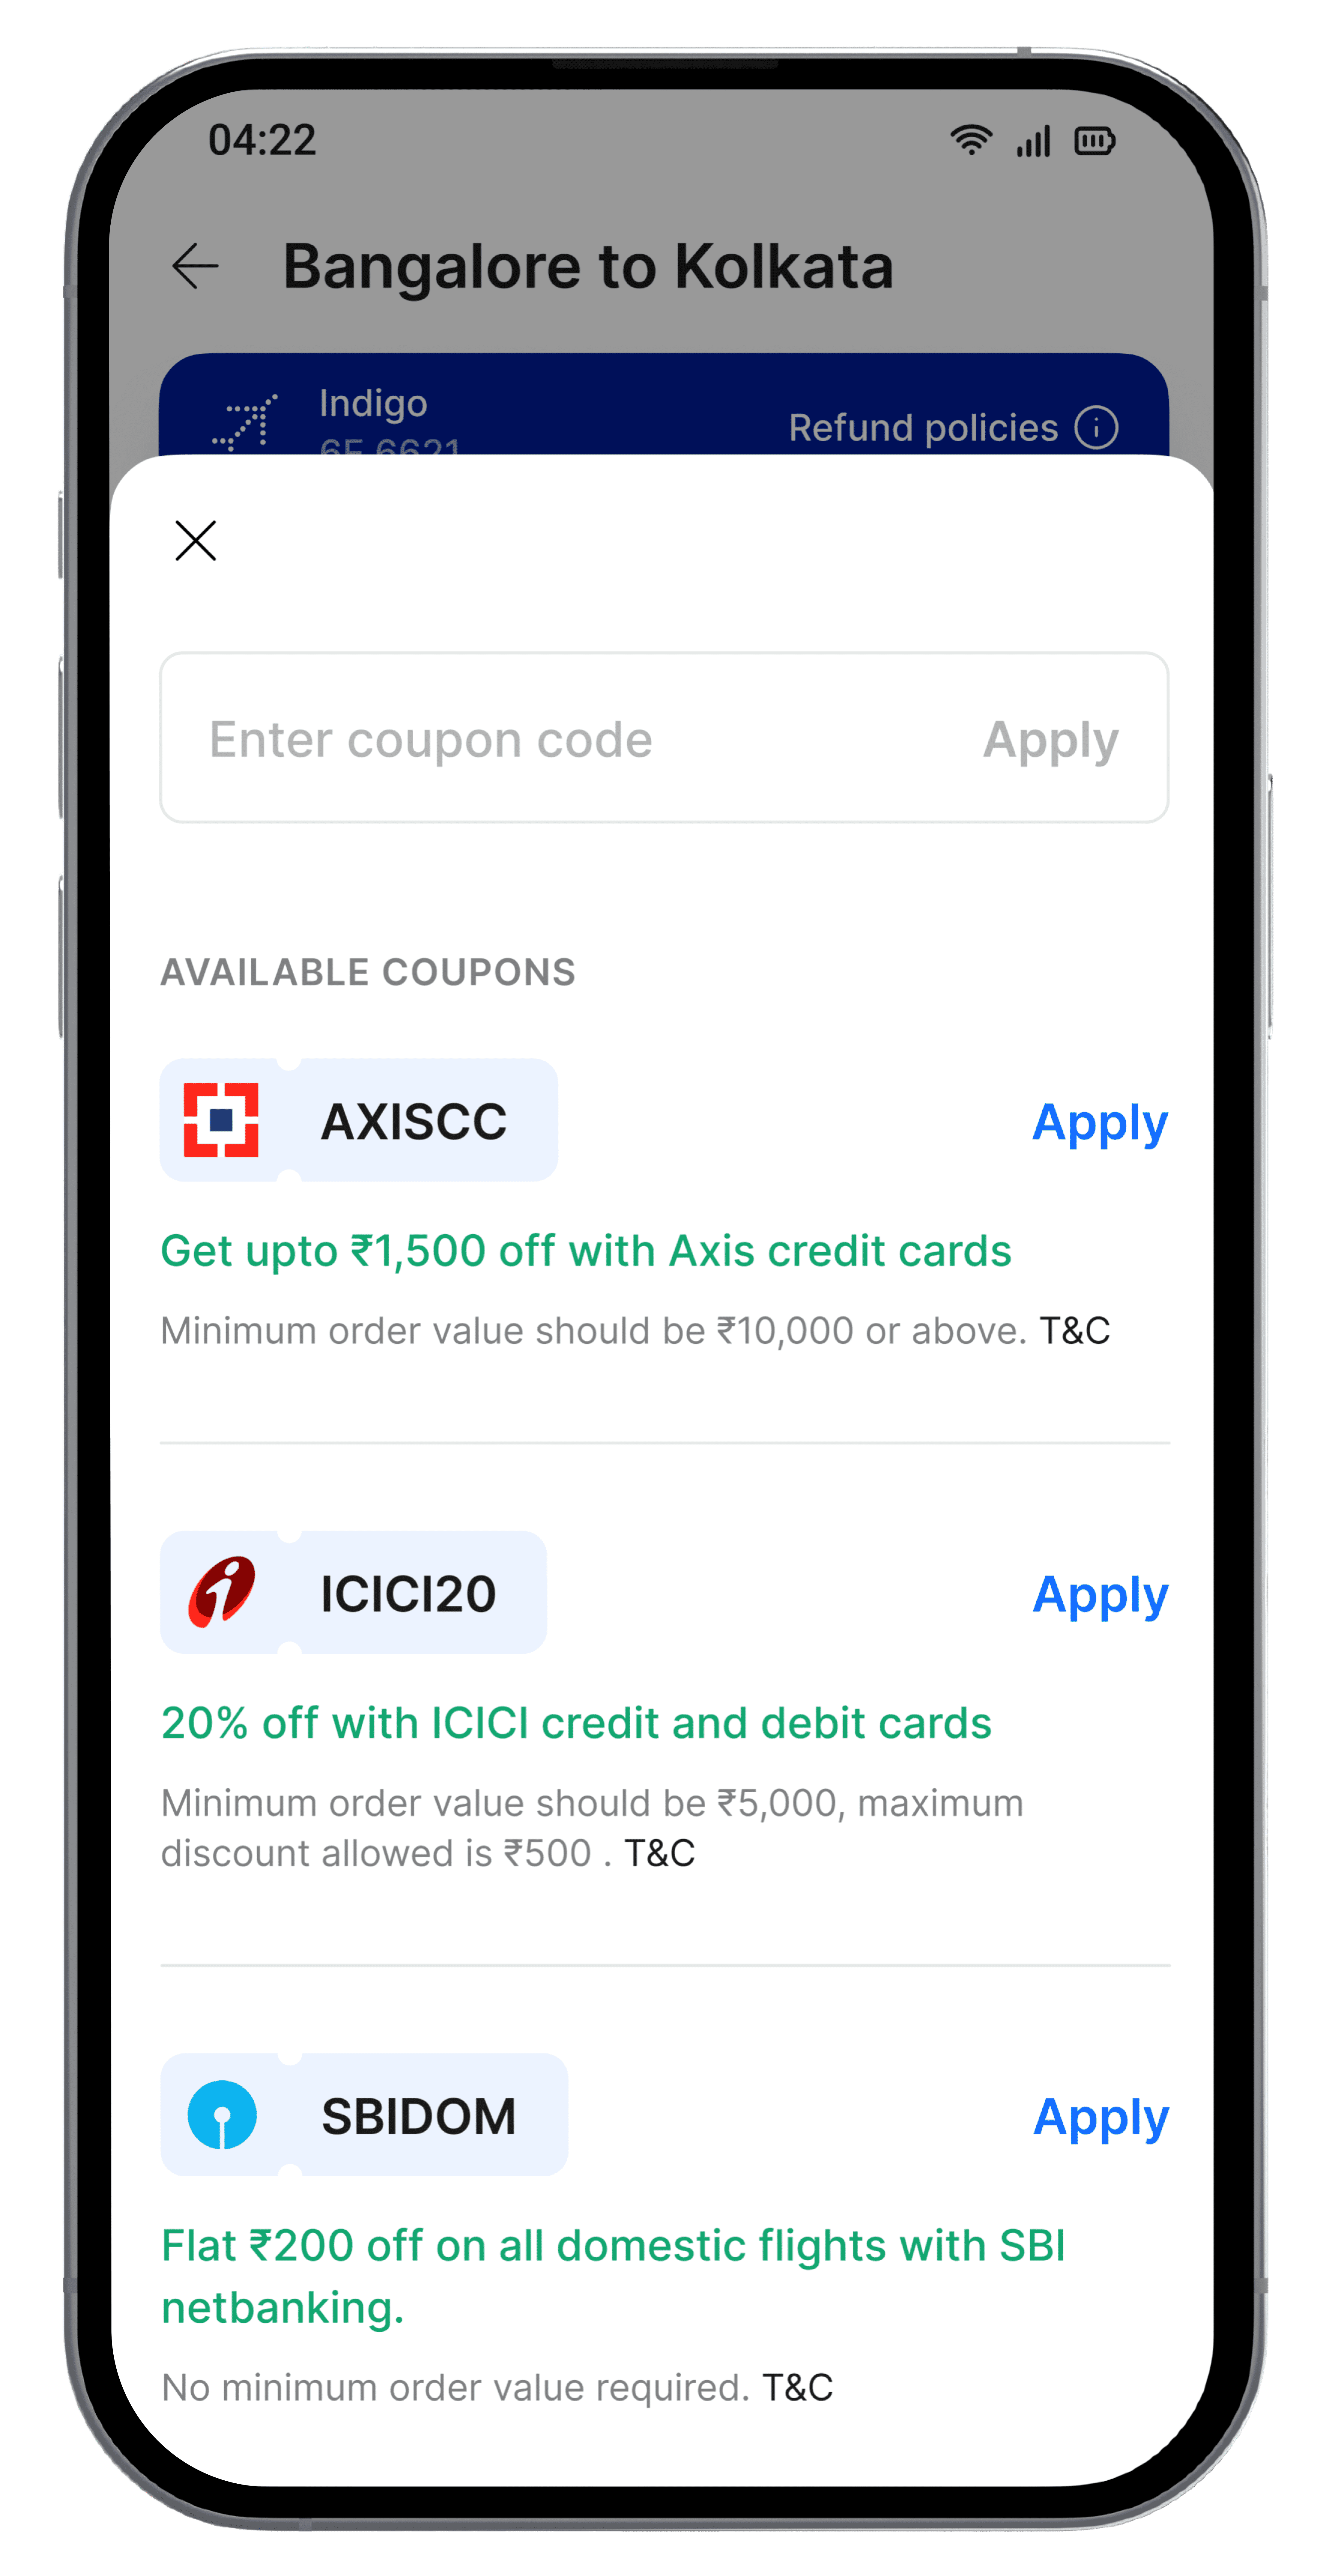Click the back arrow navigation icon
1344x2576 pixels.
tap(193, 264)
